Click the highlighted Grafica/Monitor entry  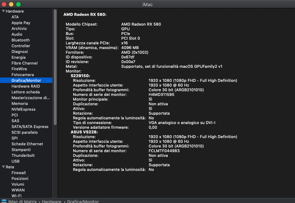26,80
